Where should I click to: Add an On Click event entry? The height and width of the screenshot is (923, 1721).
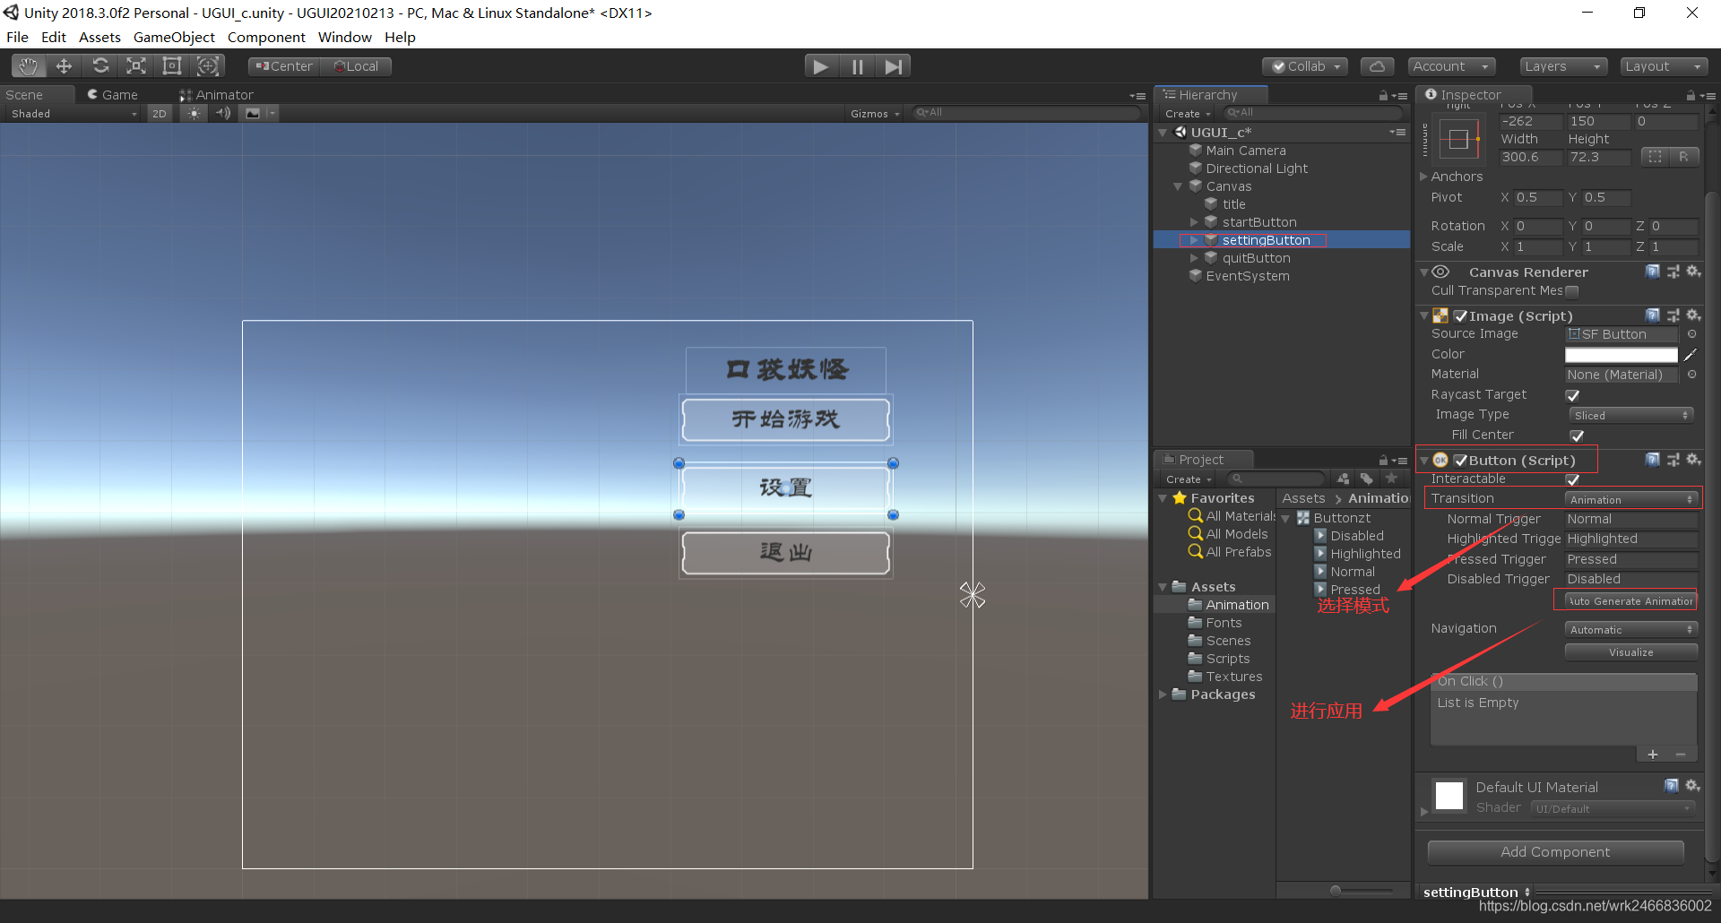tap(1653, 755)
